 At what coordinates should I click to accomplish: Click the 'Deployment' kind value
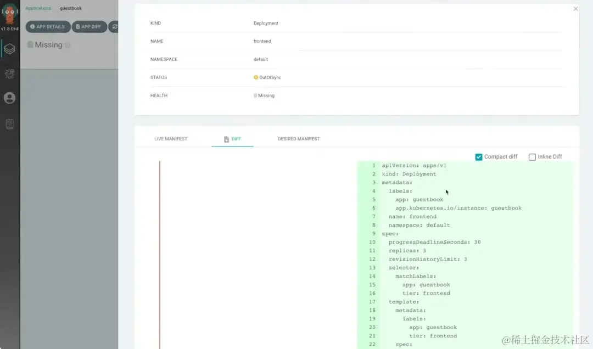click(266, 23)
